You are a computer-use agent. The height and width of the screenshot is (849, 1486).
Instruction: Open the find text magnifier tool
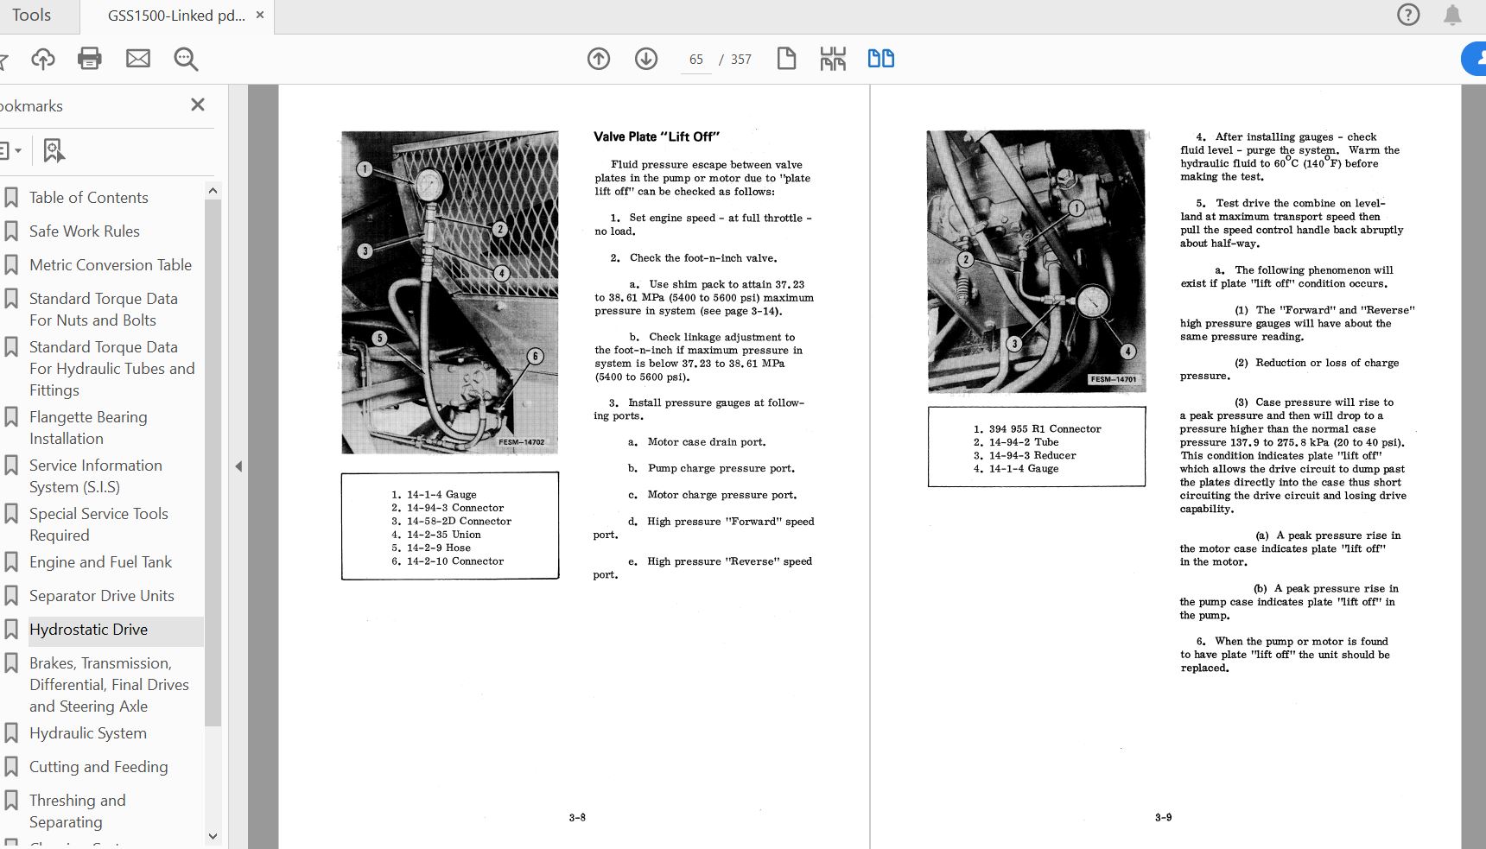click(186, 59)
